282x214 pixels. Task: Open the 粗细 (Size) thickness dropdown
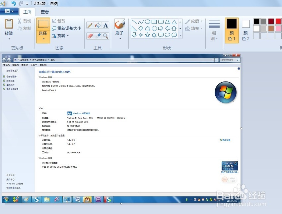(x=214, y=30)
